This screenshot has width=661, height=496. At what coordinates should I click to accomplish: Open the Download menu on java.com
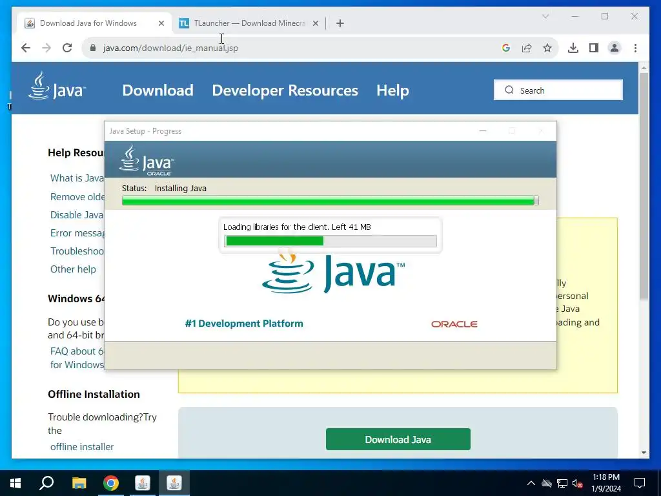(x=158, y=90)
